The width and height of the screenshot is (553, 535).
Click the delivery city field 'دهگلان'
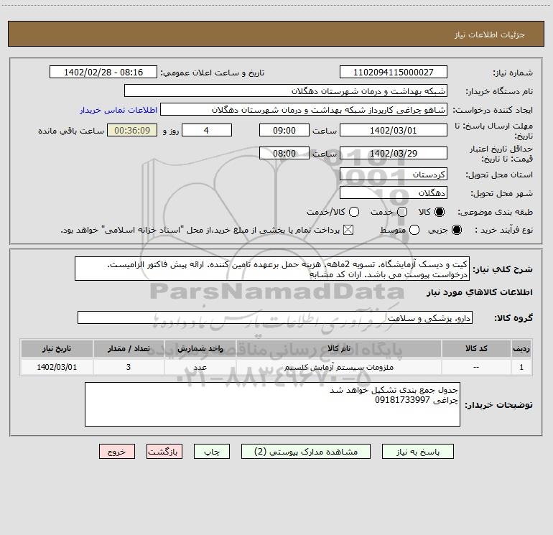[394, 192]
